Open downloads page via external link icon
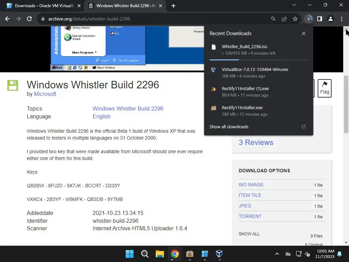Screen dimensions: 349x262 [x=304, y=127]
